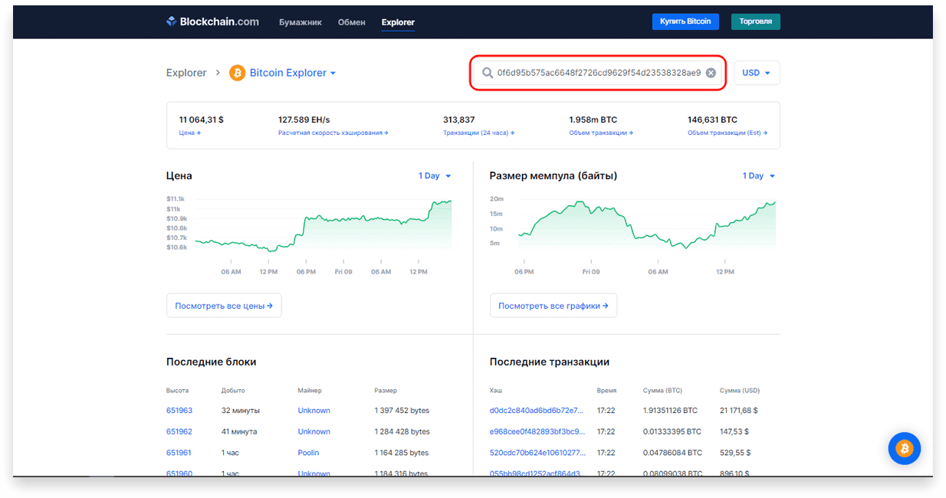This screenshot has width=946, height=498.
Task: Click the Unknown miner for block 651963
Action: pos(314,411)
